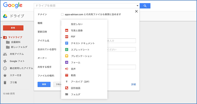Open 共有アイテム
Viewport: 197px width, 104px height.
click(17, 54)
